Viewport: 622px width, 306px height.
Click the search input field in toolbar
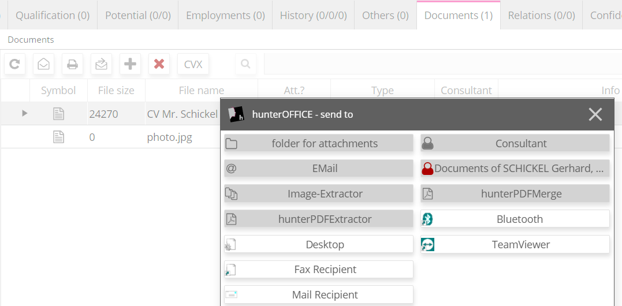[x=443, y=64]
